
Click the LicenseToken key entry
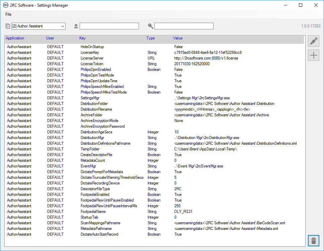(92, 64)
